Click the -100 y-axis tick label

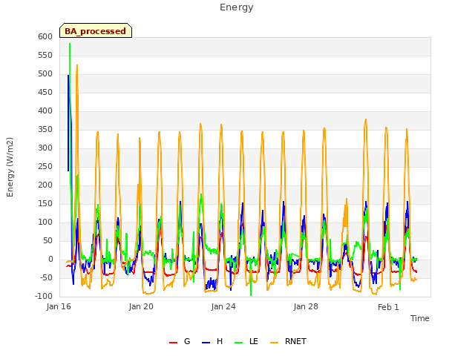44,297
